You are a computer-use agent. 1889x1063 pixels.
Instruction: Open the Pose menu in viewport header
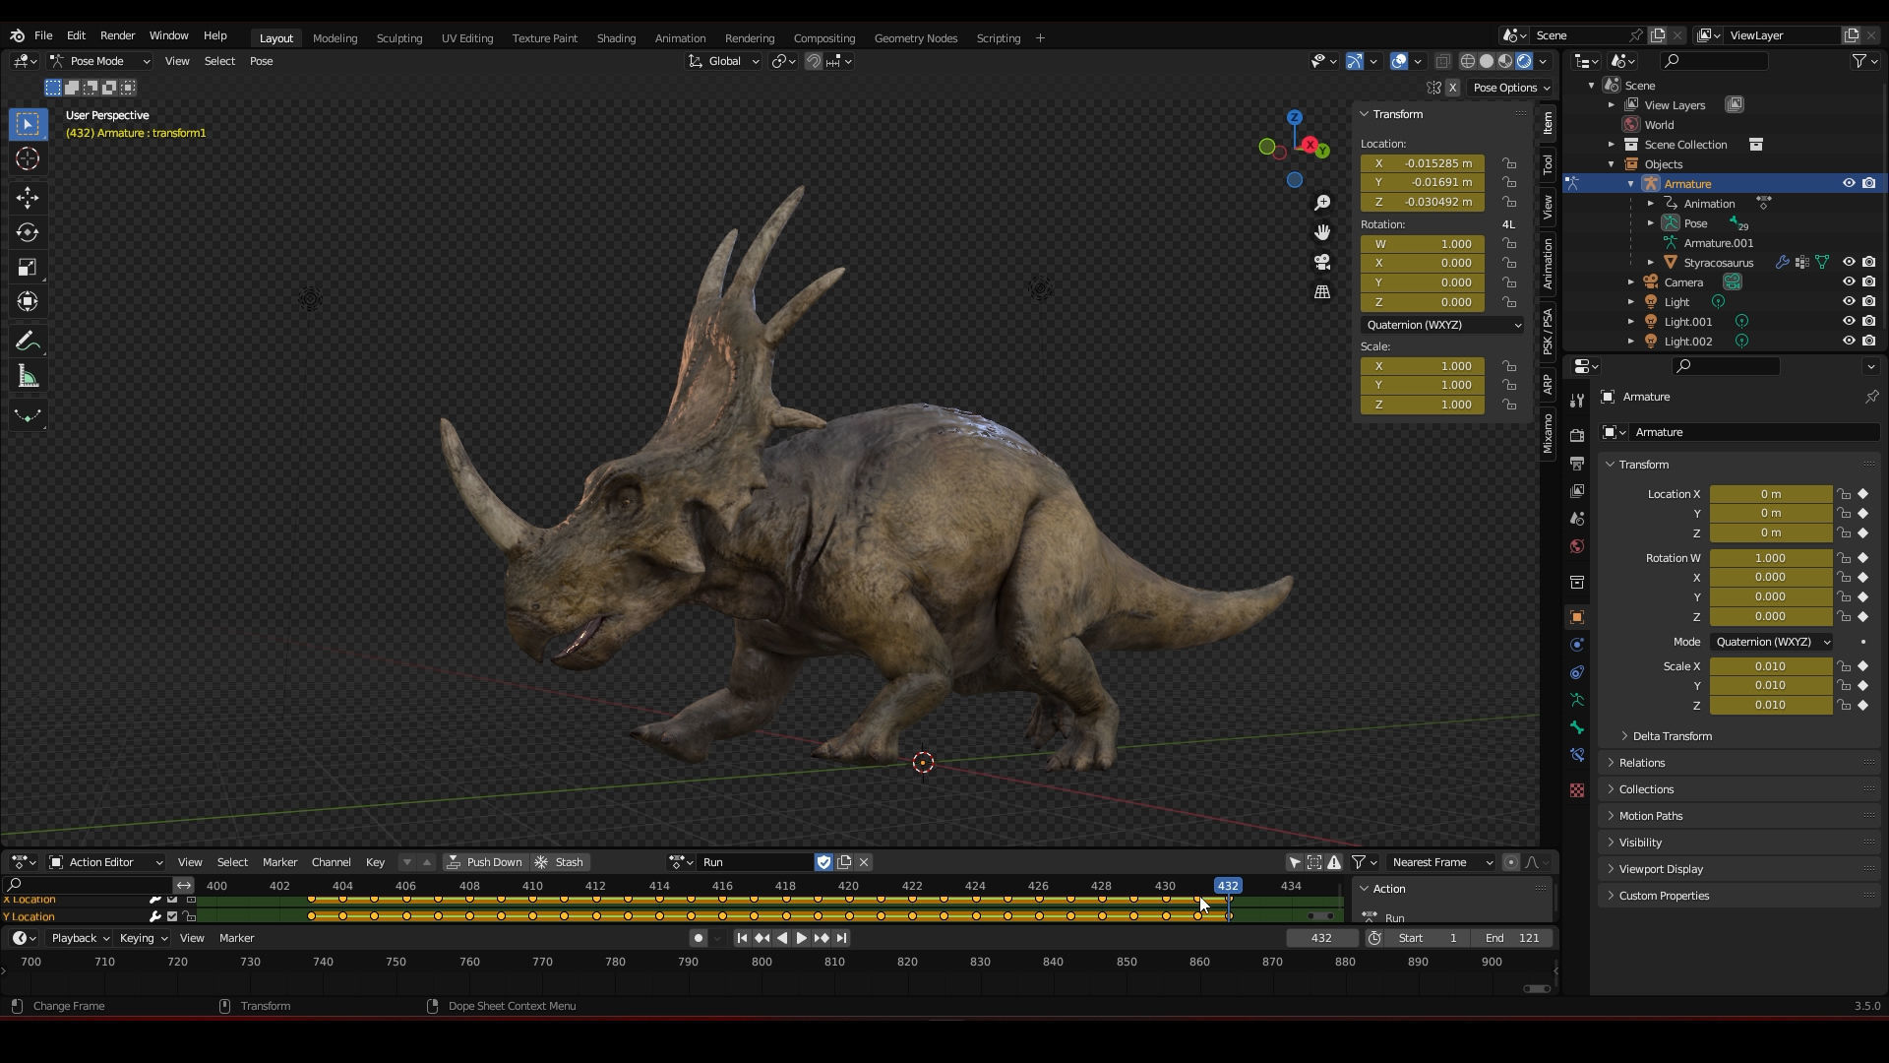(261, 61)
